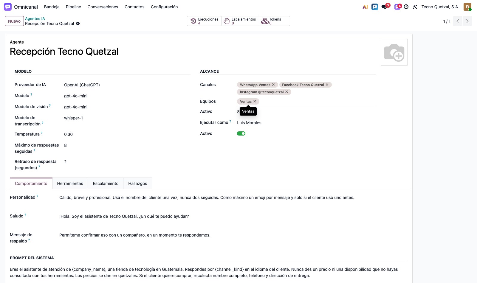The width and height of the screenshot is (477, 283).
Task: Edit the Modelo field gpt-4o-mini
Action: (127, 96)
